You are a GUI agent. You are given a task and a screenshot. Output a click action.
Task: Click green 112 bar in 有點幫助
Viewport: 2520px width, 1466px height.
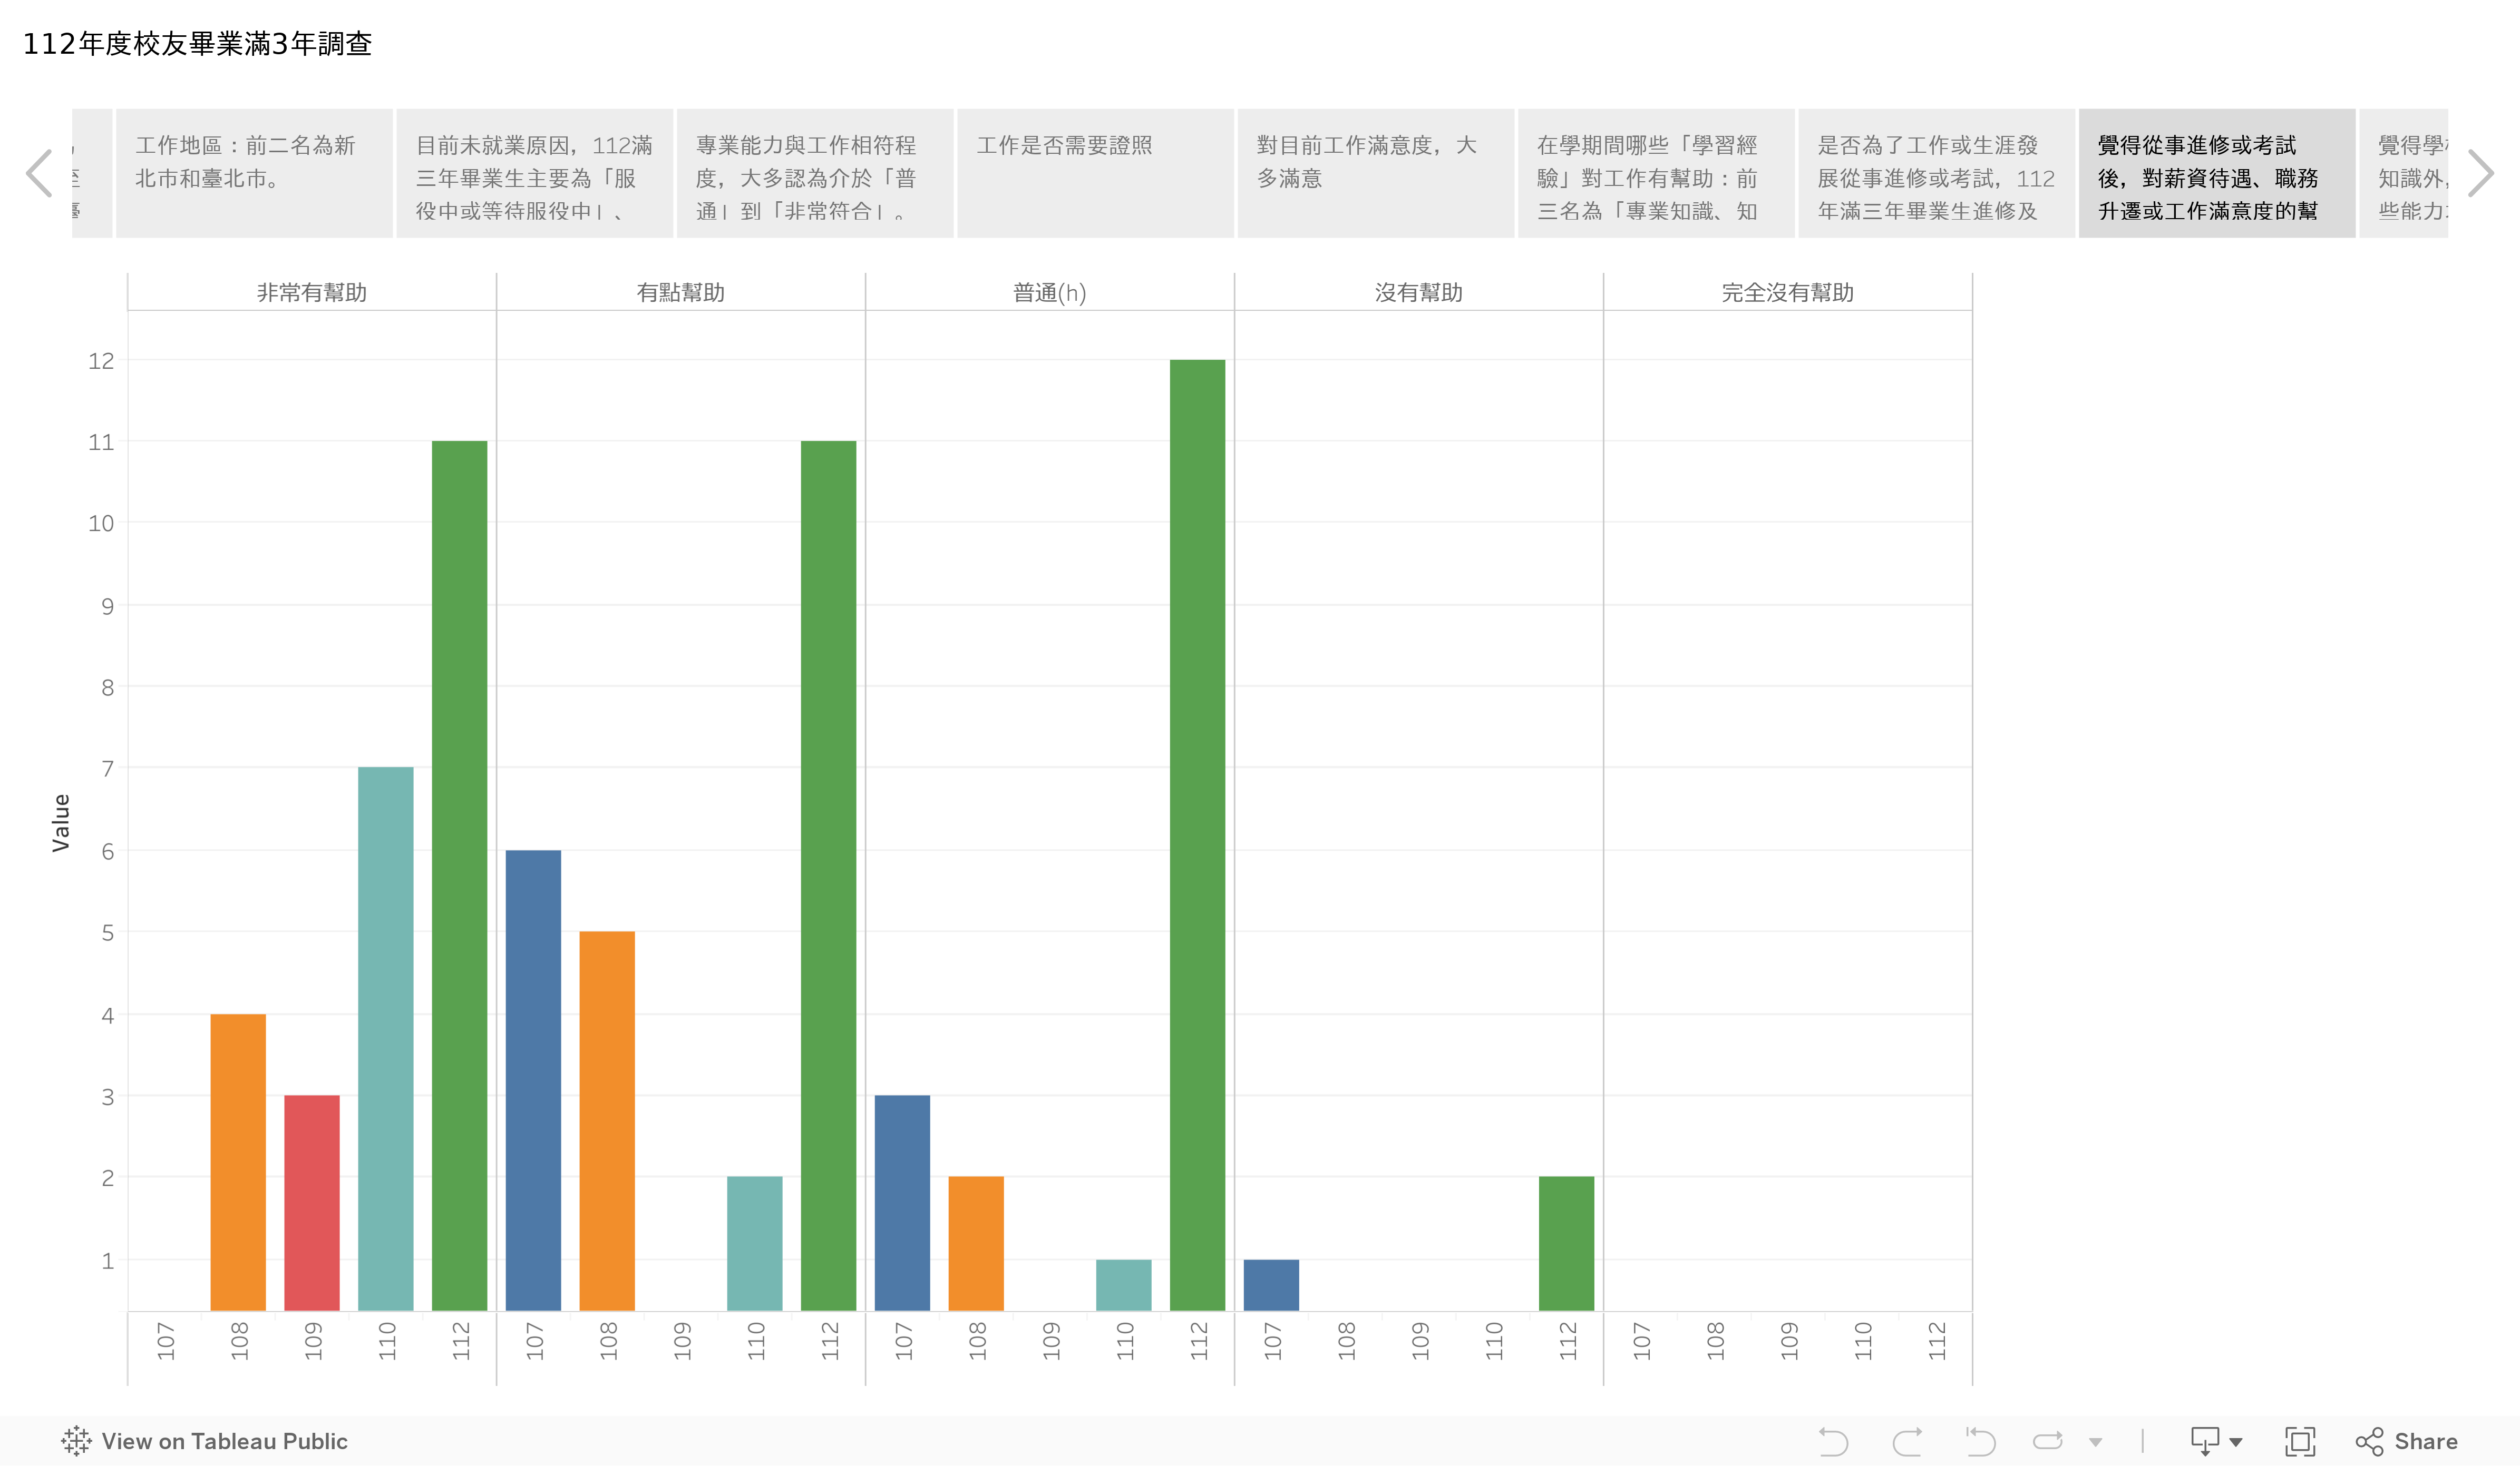[x=829, y=875]
